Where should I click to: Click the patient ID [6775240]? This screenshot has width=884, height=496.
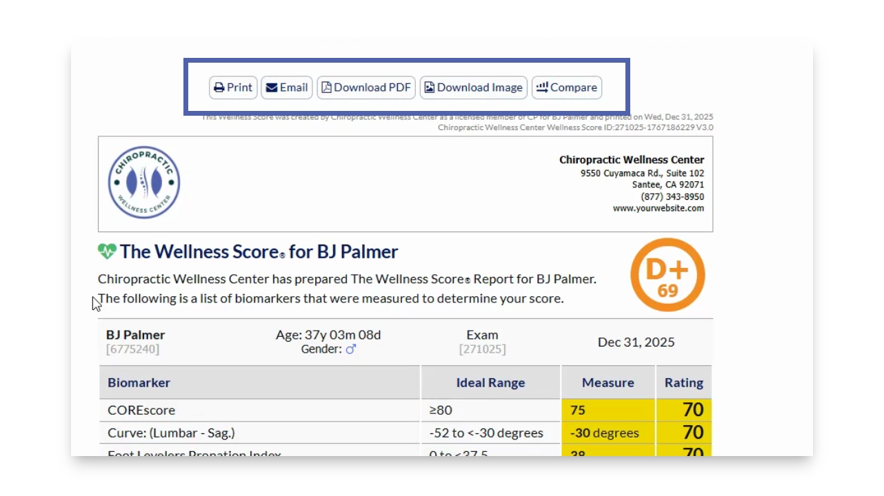pos(133,349)
